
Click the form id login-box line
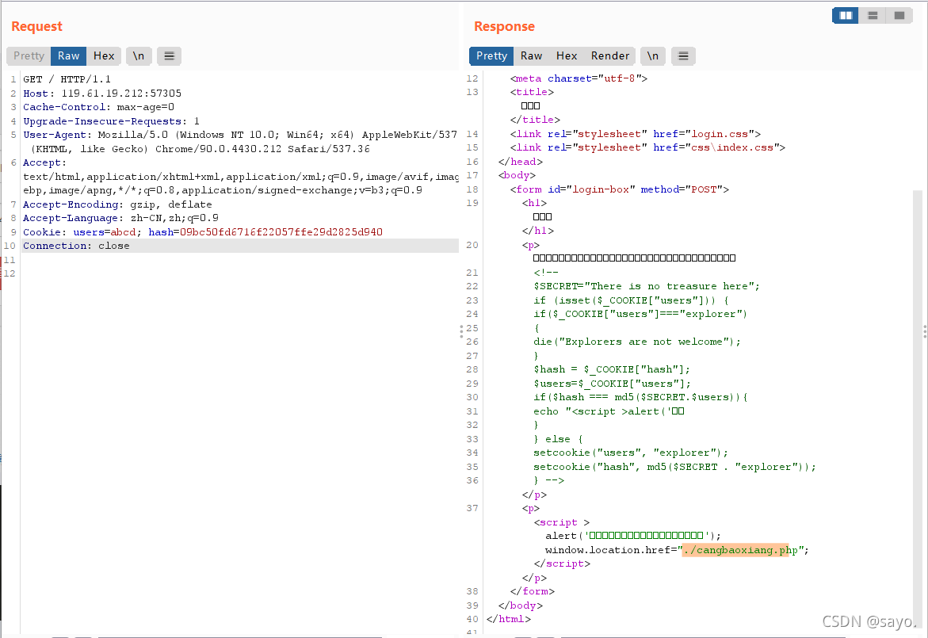(620, 189)
